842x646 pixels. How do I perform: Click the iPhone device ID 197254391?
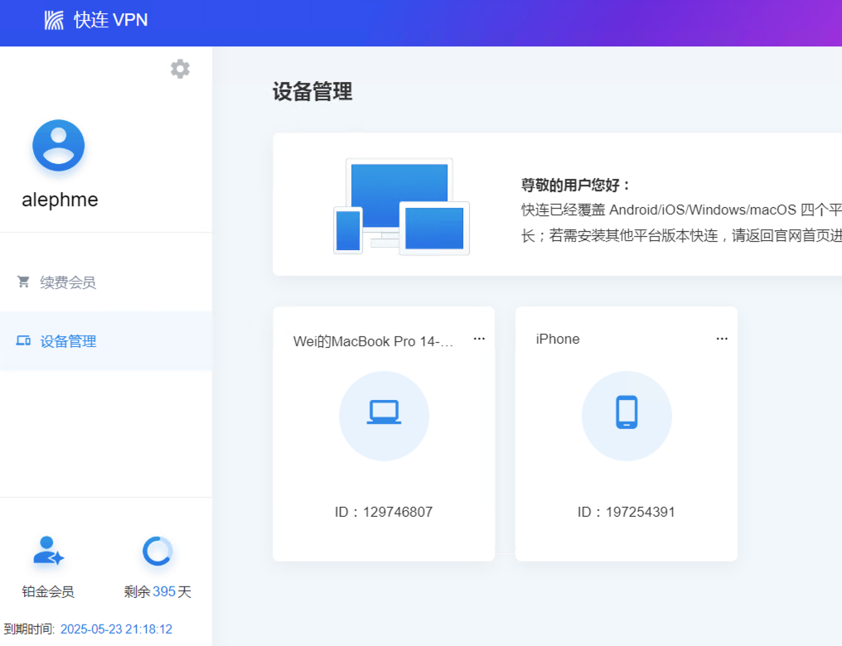coord(627,512)
